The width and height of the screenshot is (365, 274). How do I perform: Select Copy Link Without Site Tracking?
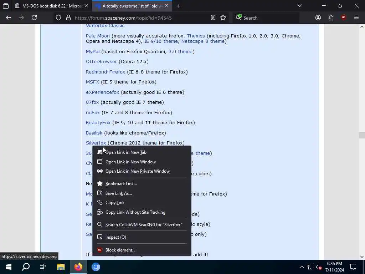pyautogui.click(x=142, y=212)
